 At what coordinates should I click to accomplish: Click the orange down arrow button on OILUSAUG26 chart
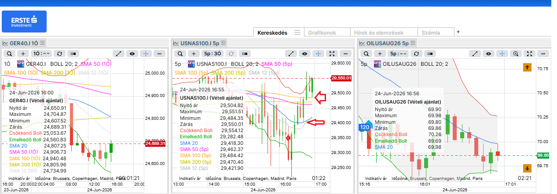527,168
